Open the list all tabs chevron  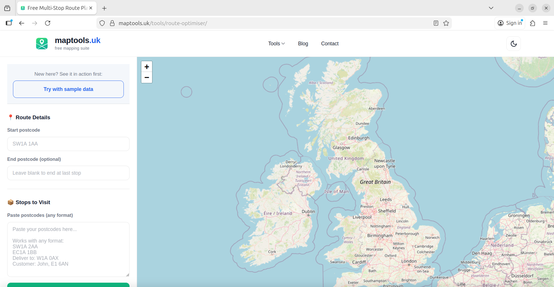coord(491,8)
